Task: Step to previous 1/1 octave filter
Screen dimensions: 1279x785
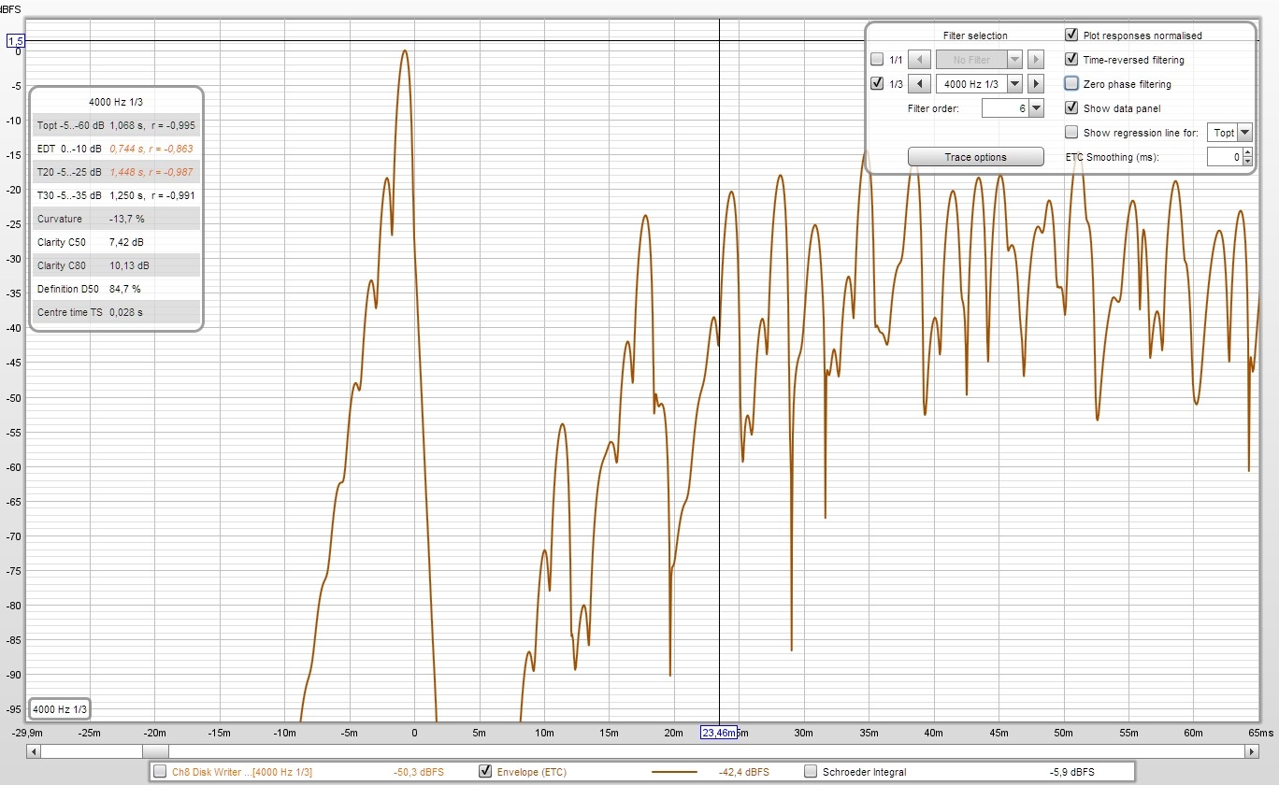Action: (920, 60)
